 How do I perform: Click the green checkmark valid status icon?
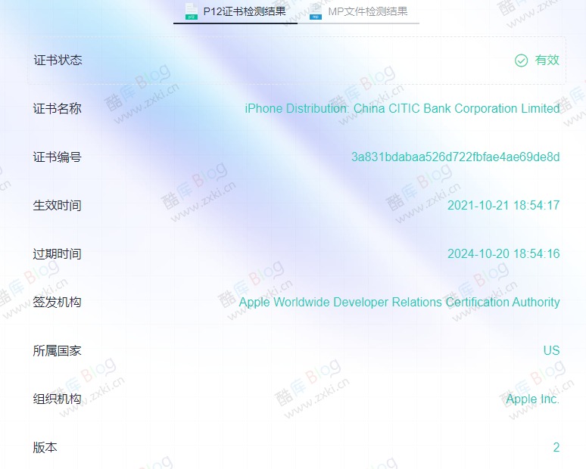click(521, 61)
